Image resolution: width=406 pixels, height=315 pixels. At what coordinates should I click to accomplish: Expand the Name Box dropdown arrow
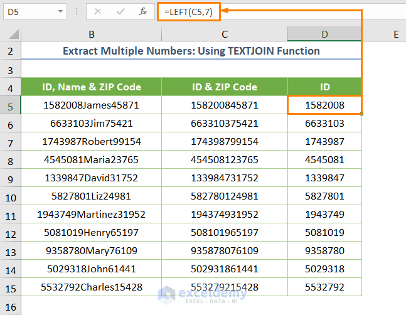point(60,11)
